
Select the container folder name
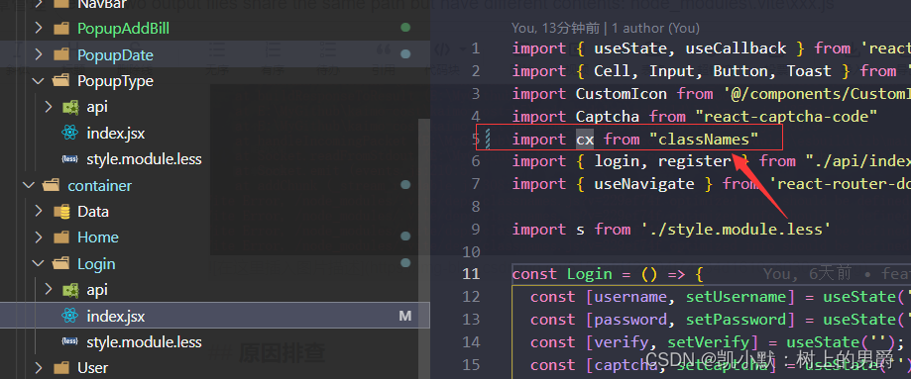tap(100, 186)
